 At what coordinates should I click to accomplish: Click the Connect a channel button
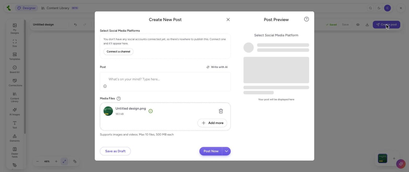[x=118, y=51]
